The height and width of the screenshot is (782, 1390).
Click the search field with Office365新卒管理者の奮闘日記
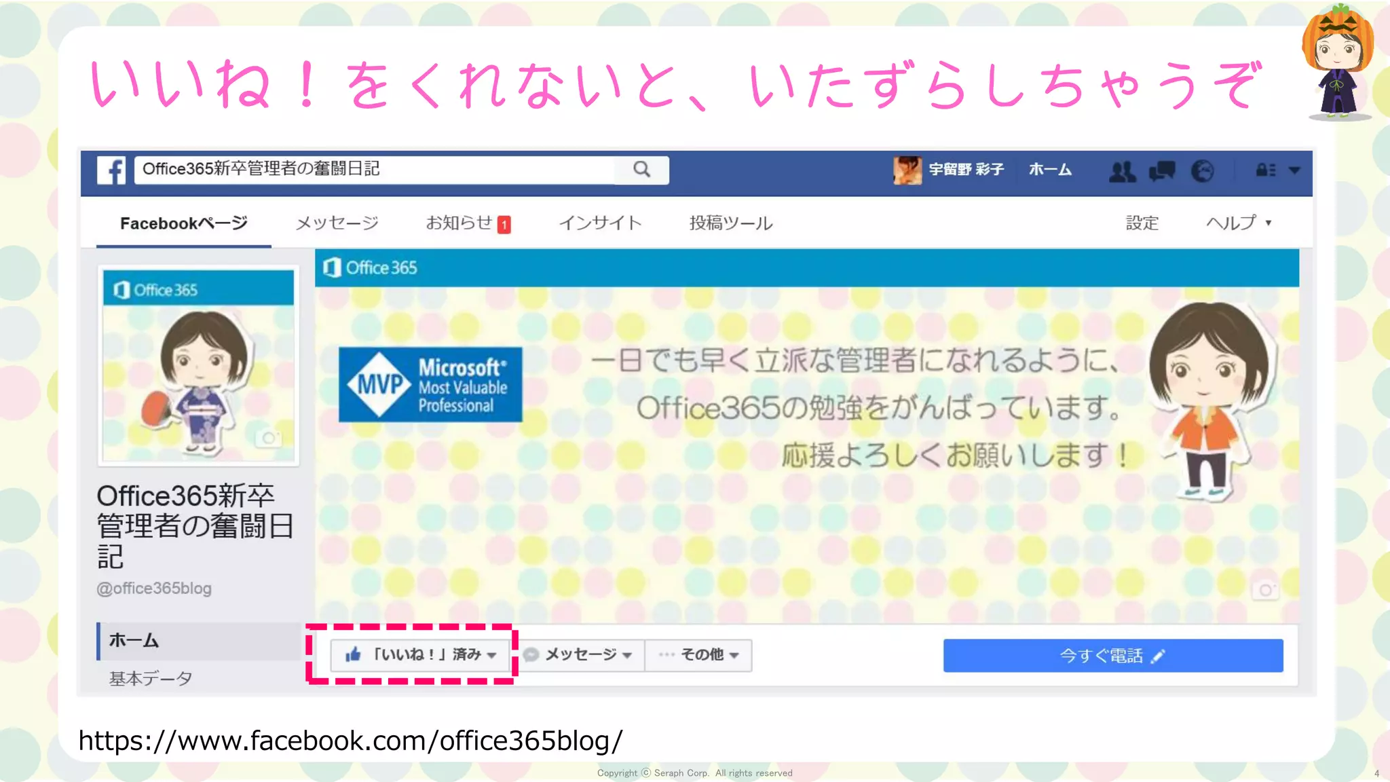coord(375,170)
